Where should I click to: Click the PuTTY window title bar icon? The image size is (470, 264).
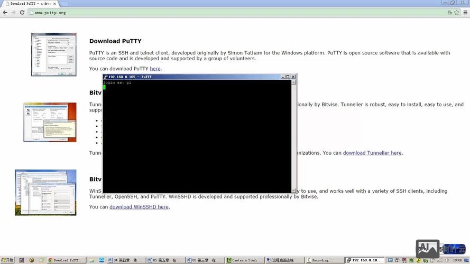[x=106, y=77]
